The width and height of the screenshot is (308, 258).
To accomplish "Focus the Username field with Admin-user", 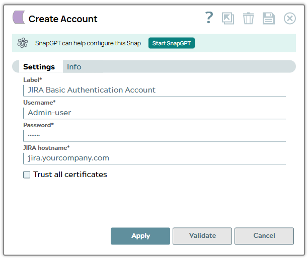I will coord(155,113).
